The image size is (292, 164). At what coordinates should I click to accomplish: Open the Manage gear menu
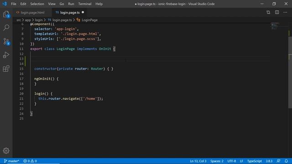[x=6, y=151]
